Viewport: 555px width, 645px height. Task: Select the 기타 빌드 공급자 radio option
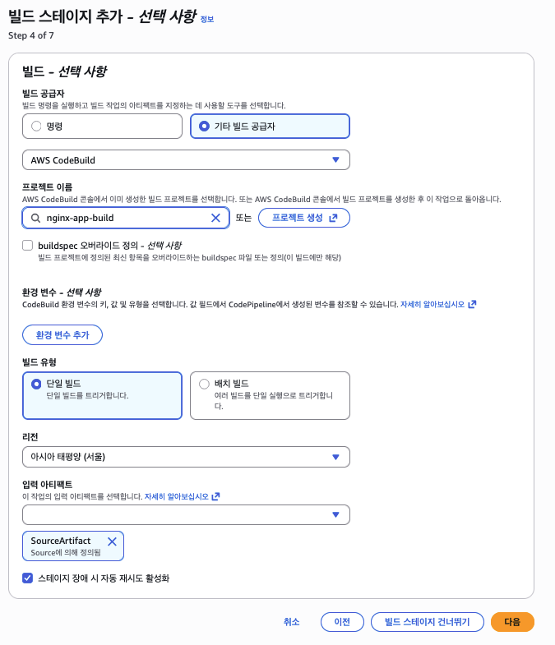(204, 127)
